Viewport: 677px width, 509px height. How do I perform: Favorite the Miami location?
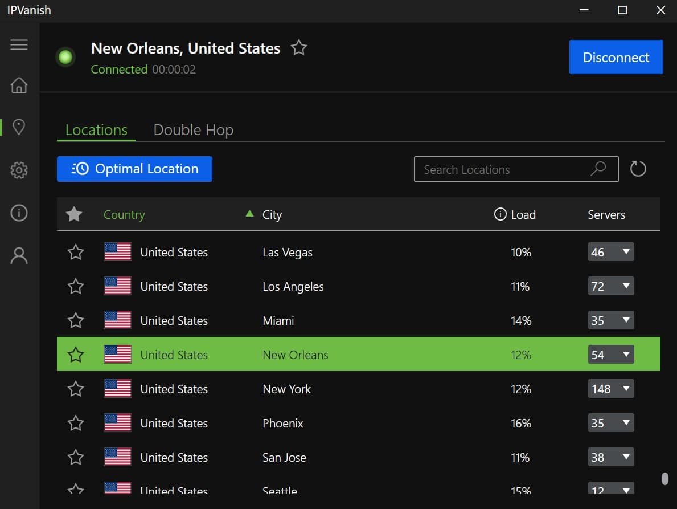point(76,320)
